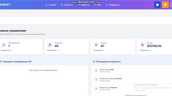Open Гарантии in the navigation bar
The width and height of the screenshot is (172, 96).
click(84, 5)
